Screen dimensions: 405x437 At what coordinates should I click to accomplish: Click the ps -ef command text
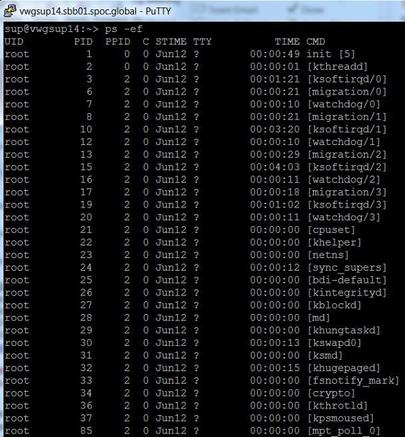point(124,29)
